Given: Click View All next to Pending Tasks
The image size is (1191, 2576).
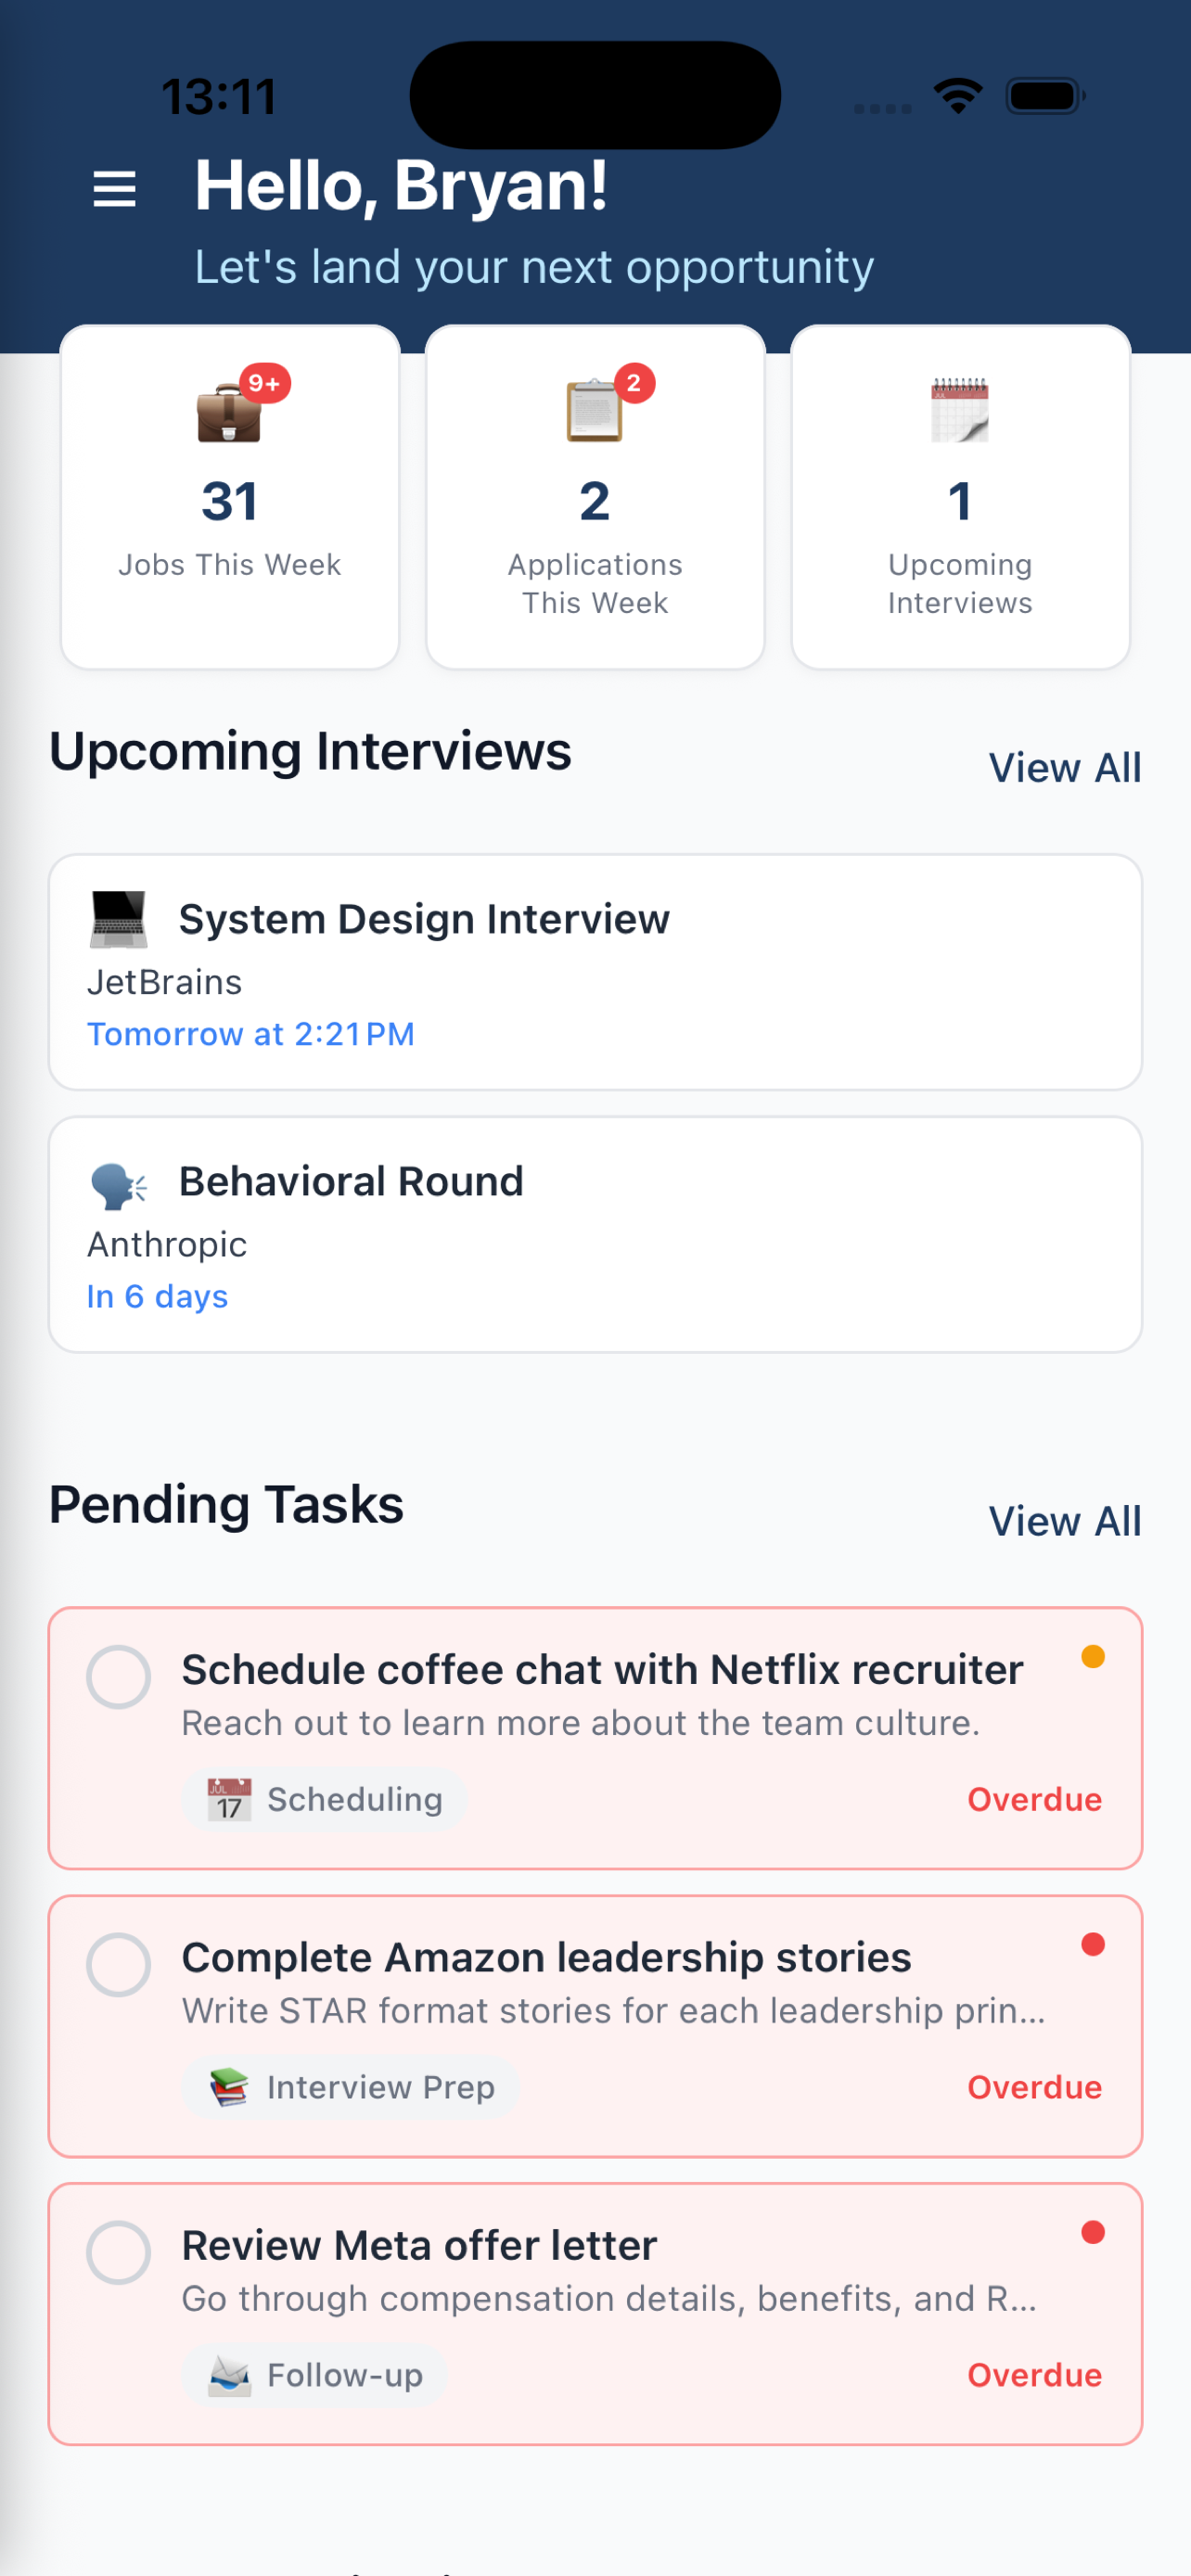Looking at the screenshot, I should (x=1064, y=1520).
